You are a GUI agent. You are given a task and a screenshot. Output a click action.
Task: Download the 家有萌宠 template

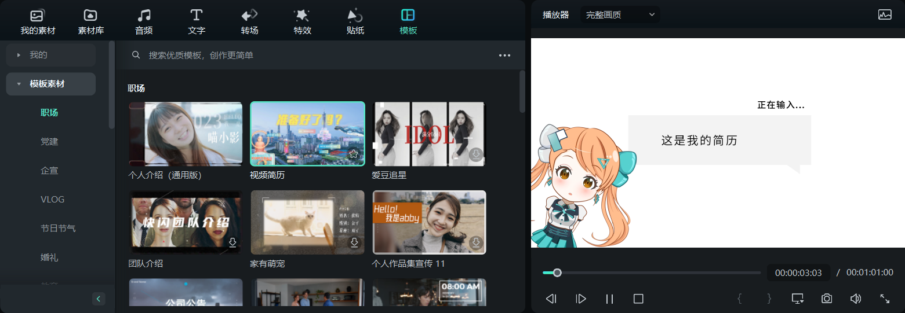[x=354, y=242]
